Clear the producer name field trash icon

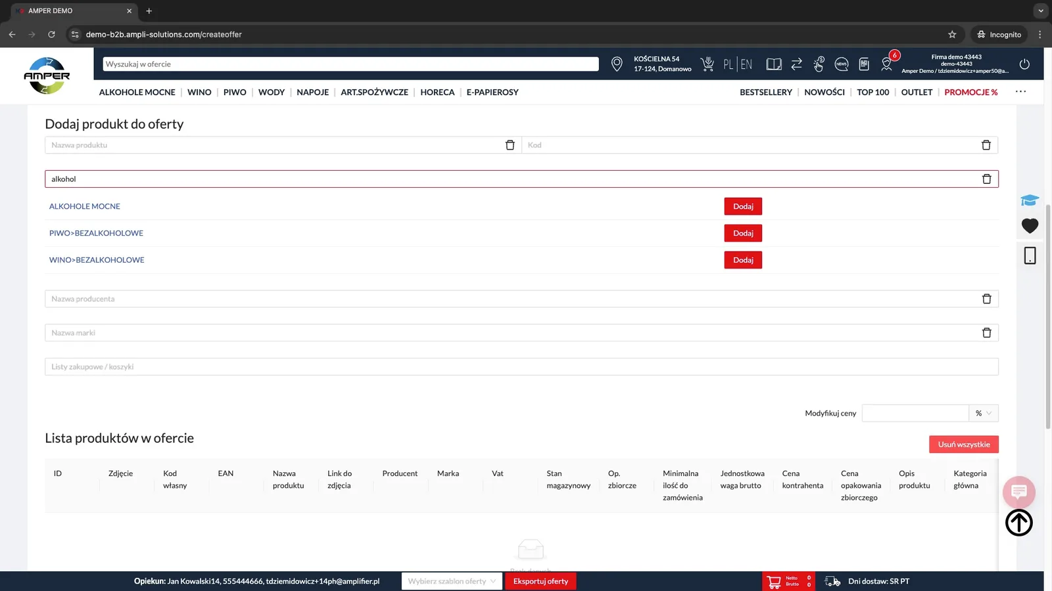pos(986,299)
